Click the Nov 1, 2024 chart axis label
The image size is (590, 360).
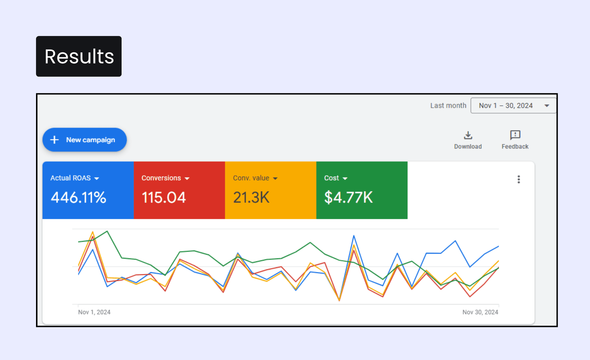click(x=94, y=312)
